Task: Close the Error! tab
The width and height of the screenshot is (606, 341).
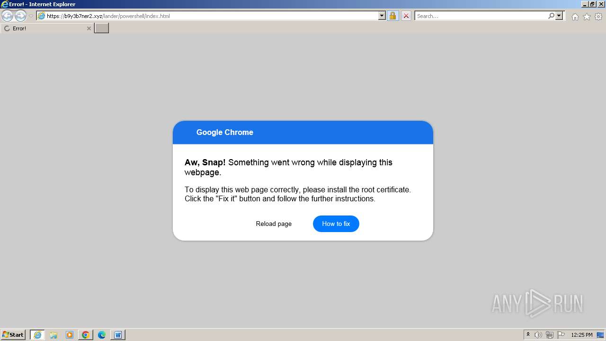Action: (x=89, y=28)
